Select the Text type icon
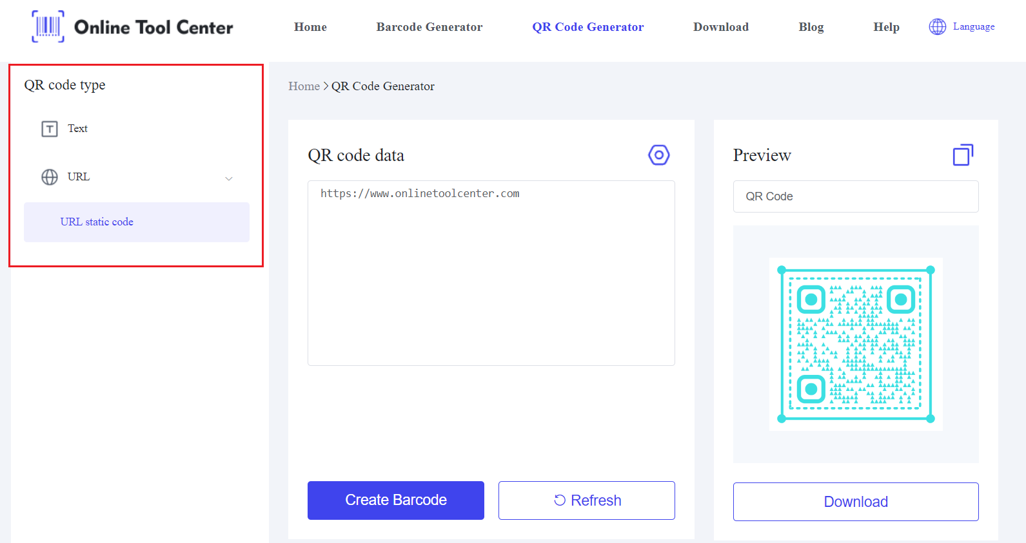1026x543 pixels. [x=50, y=129]
